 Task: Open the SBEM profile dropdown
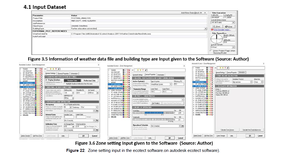pyautogui.click(x=183, y=100)
